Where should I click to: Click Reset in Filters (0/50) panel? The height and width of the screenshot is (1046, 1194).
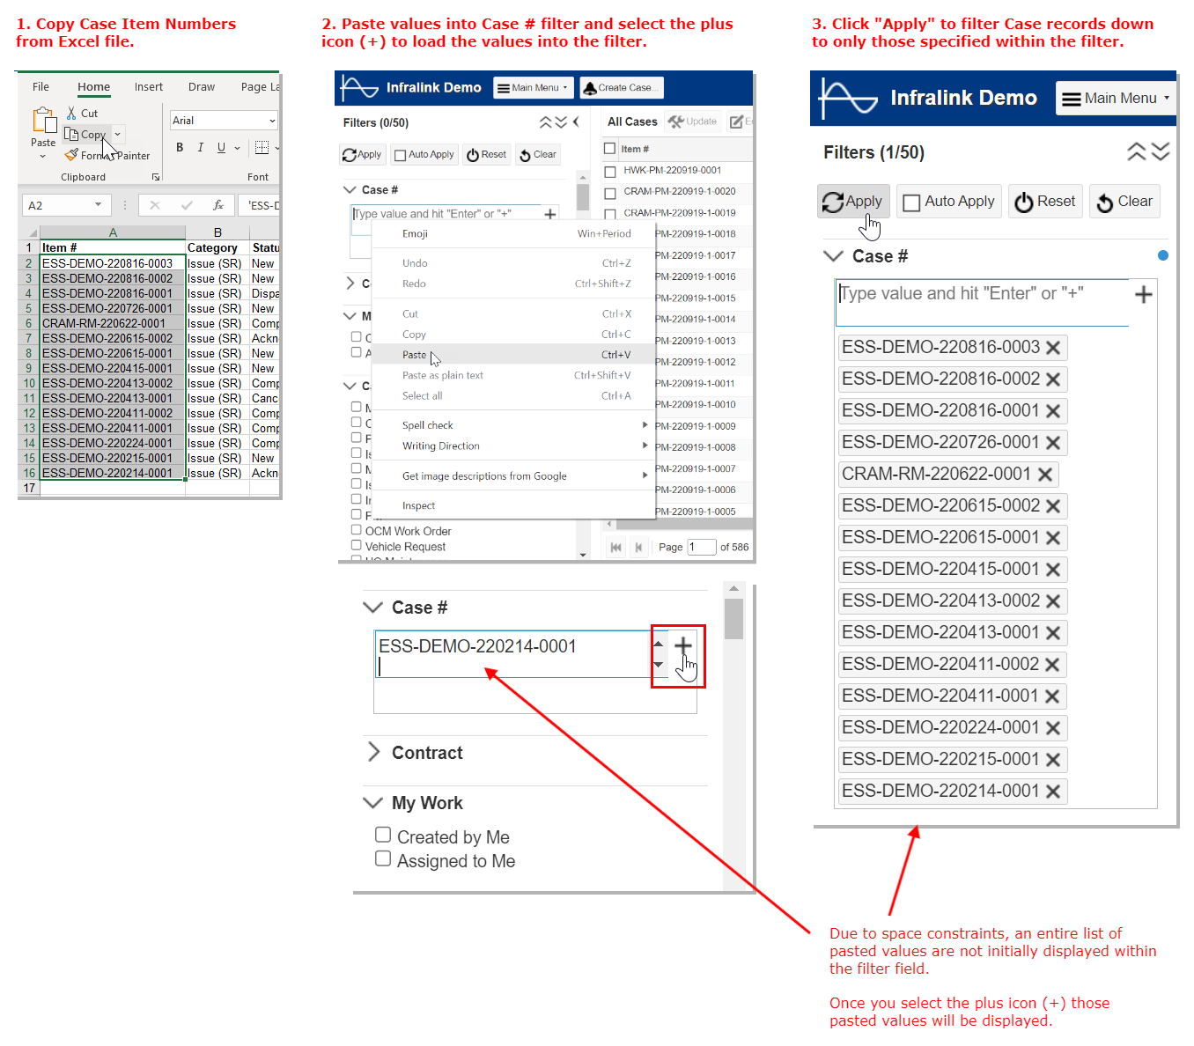[487, 155]
